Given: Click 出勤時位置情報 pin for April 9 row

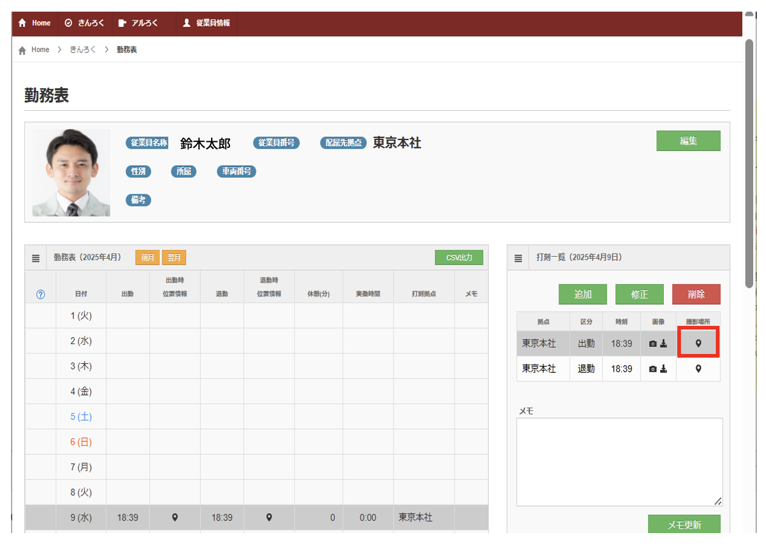Looking at the screenshot, I should 174,517.
